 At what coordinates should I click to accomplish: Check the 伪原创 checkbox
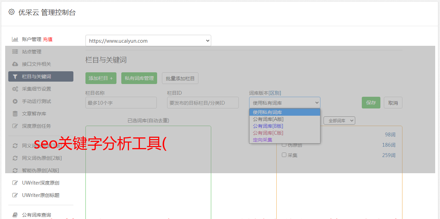coord(284,145)
